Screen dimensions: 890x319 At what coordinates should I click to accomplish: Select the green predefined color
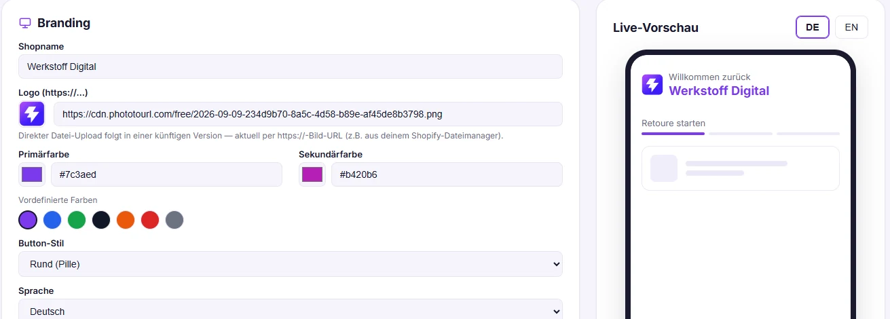click(x=77, y=220)
